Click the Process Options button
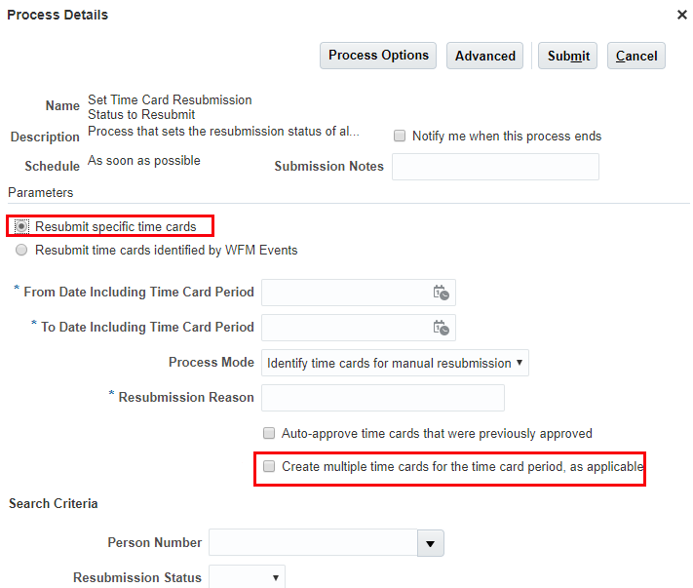 tap(378, 56)
